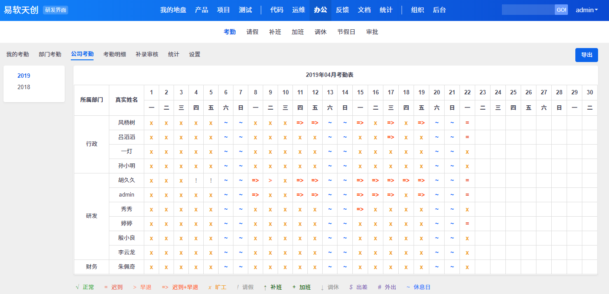The height and width of the screenshot is (294, 609).
Task: Switch to the 请假 sub-menu
Action: [x=252, y=32]
